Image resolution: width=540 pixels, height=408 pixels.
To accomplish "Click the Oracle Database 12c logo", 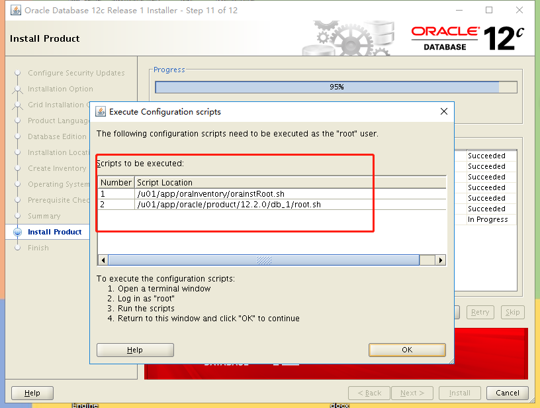I will click(468, 38).
